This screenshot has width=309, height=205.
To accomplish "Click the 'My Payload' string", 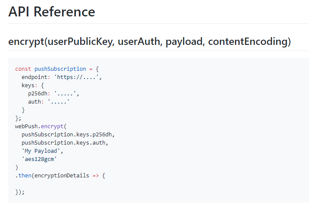I will point(42,151).
